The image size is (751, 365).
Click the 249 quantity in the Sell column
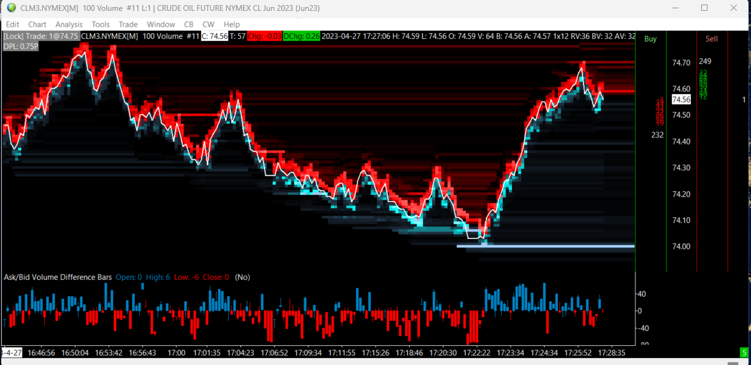(705, 61)
